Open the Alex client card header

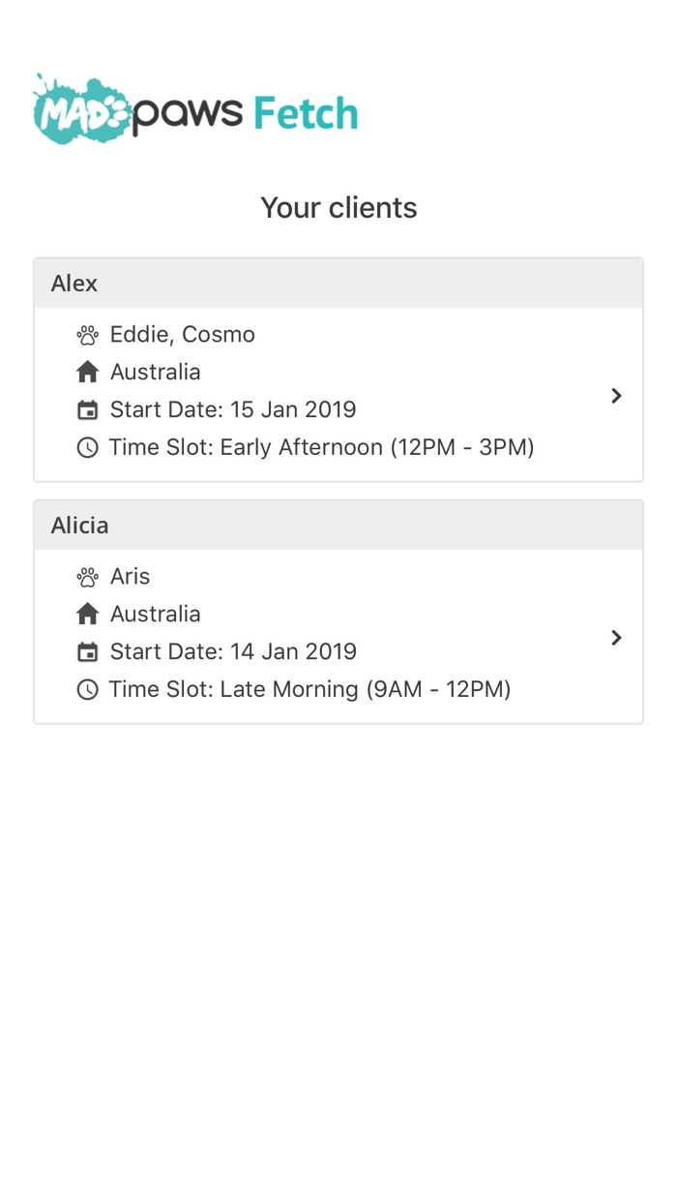tap(338, 284)
